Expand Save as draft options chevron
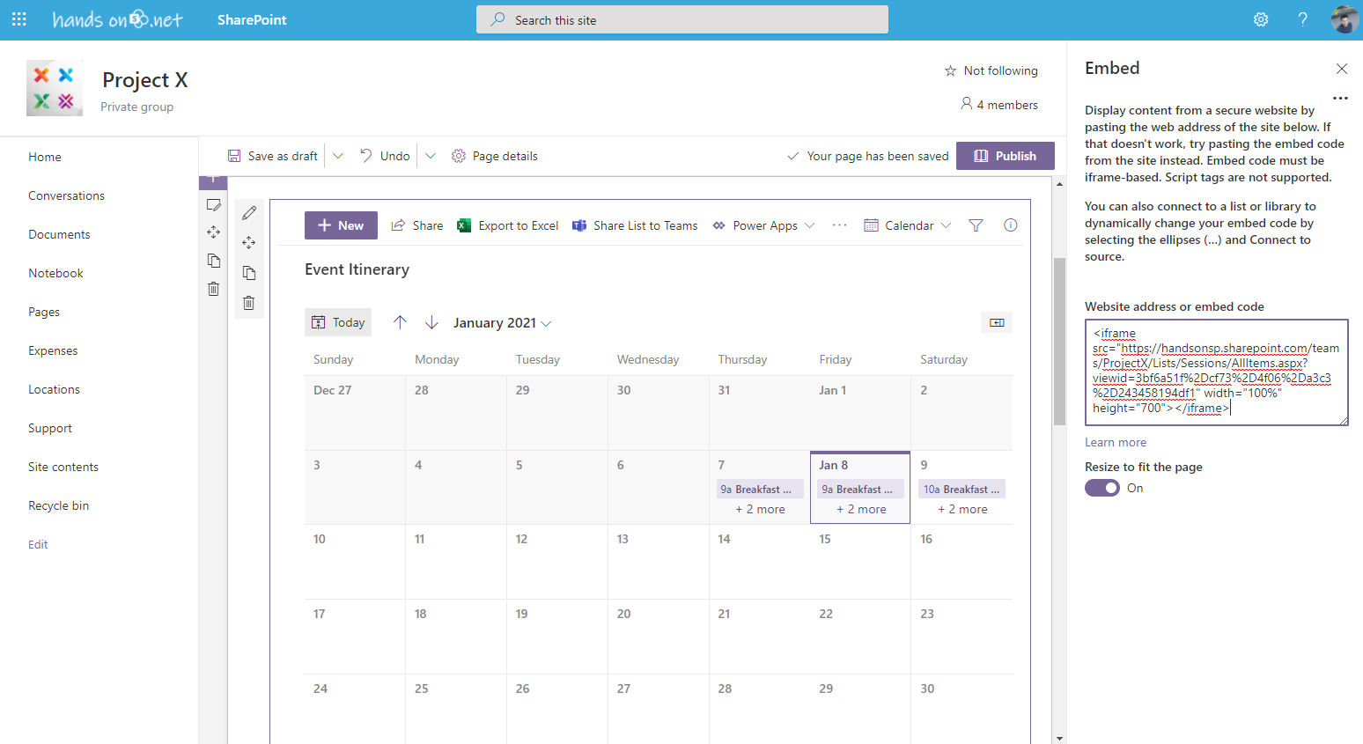This screenshot has width=1363, height=744. point(338,156)
